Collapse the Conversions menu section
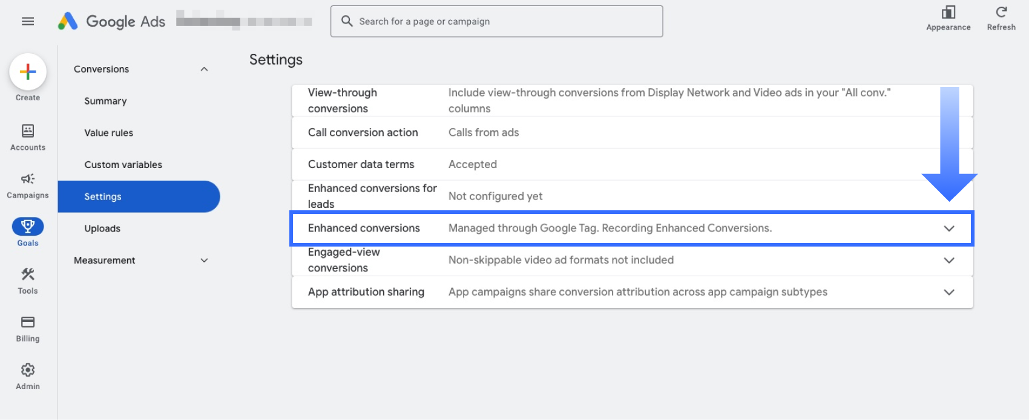 click(x=204, y=69)
